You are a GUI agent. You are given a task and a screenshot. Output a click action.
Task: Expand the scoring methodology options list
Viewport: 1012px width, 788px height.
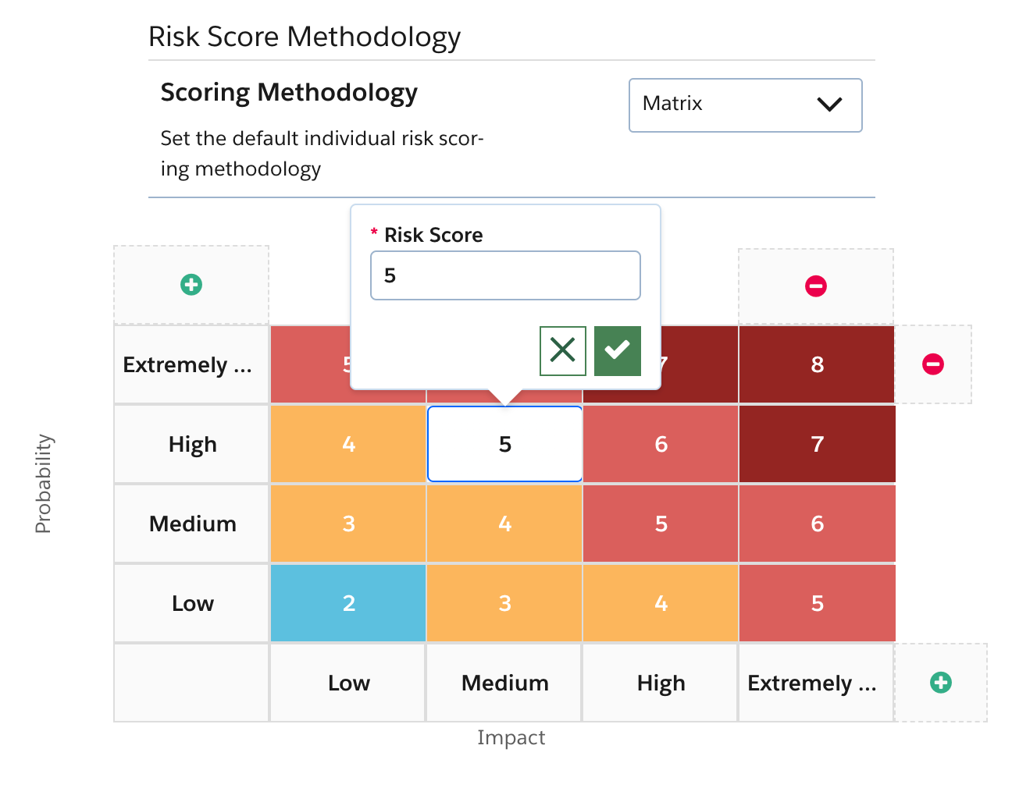pyautogui.click(x=745, y=105)
